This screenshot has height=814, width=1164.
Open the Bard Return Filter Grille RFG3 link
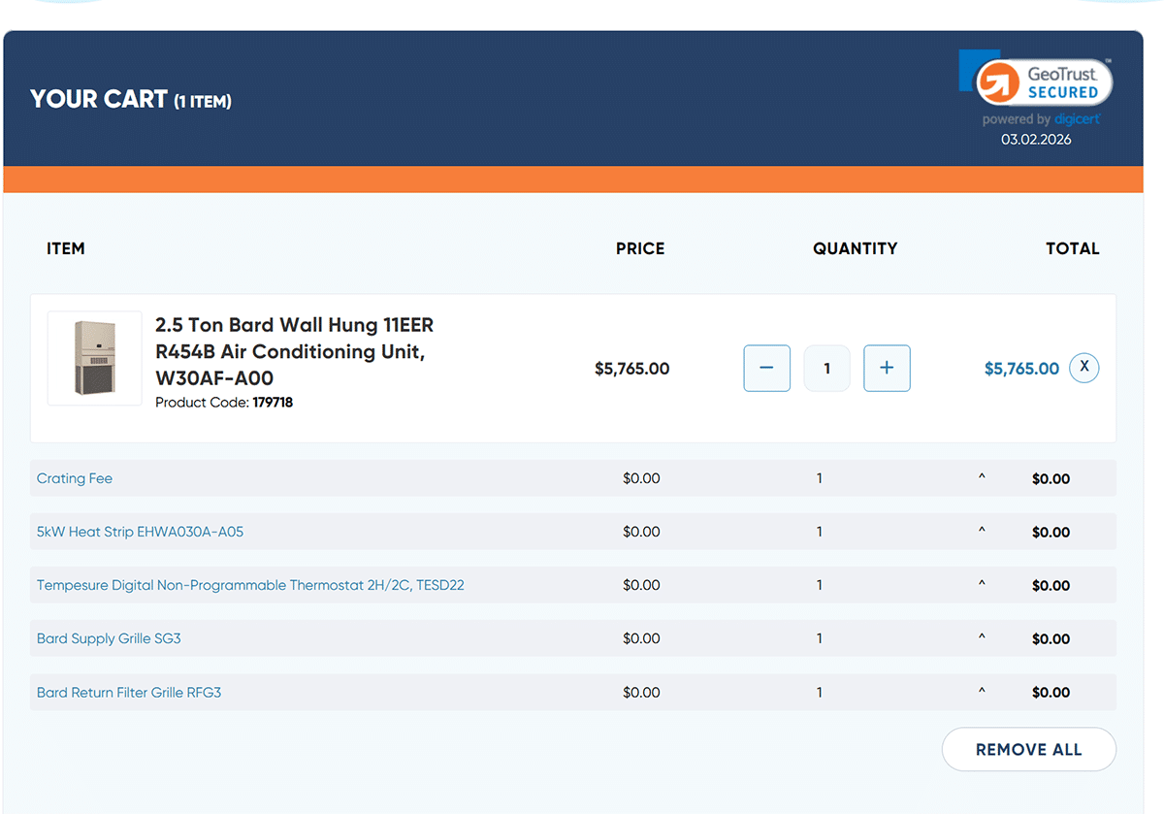(x=128, y=692)
